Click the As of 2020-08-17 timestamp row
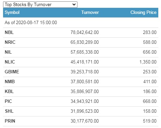161x128 pixels. (80, 22)
